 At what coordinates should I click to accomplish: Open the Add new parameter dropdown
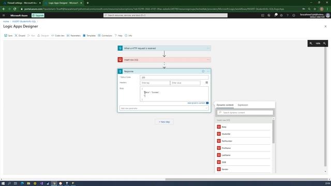click(164, 108)
